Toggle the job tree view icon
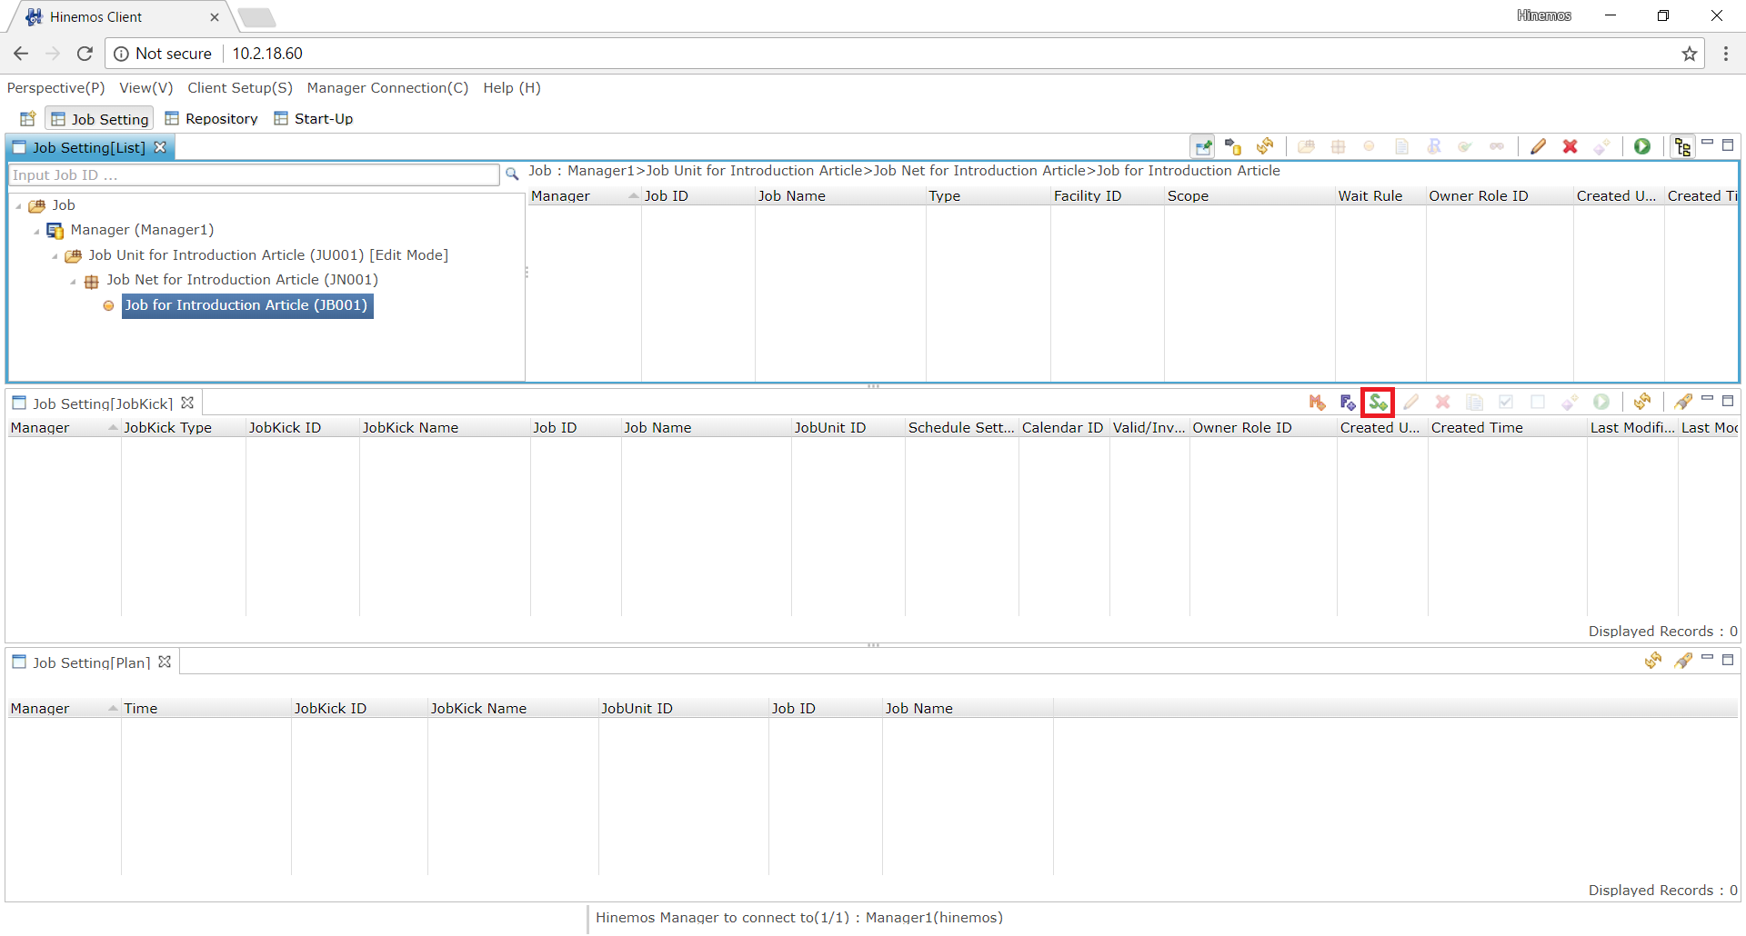Screen dimensions: 1746x936 1682,146
